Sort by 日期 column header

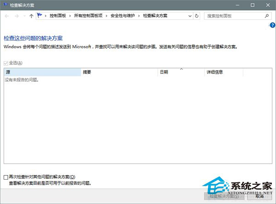pos(181,72)
